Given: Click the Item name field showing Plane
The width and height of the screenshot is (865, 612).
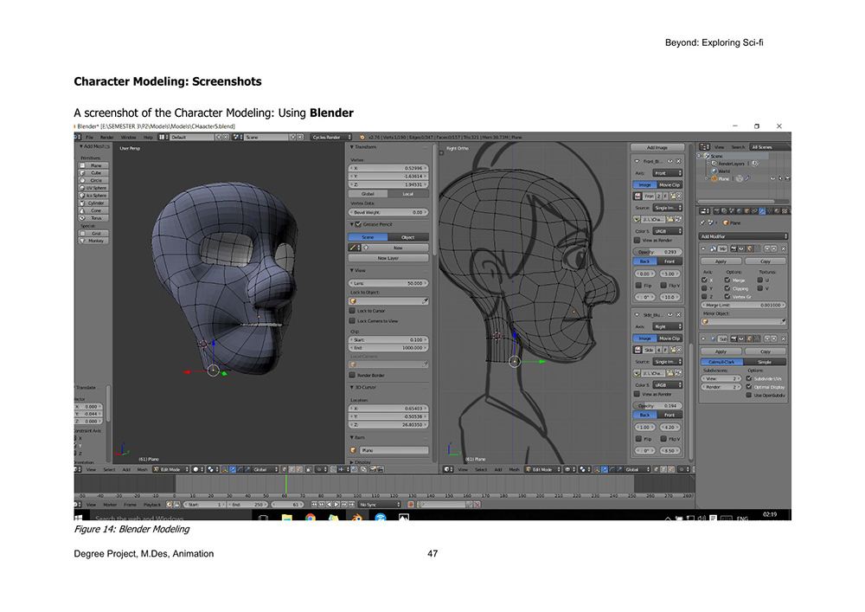Looking at the screenshot, I should (394, 450).
